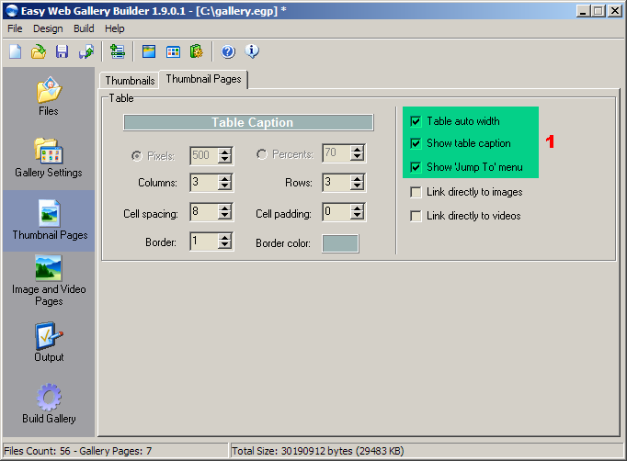Open Image and Video Pages section
This screenshot has width=627, height=461.
point(49,280)
